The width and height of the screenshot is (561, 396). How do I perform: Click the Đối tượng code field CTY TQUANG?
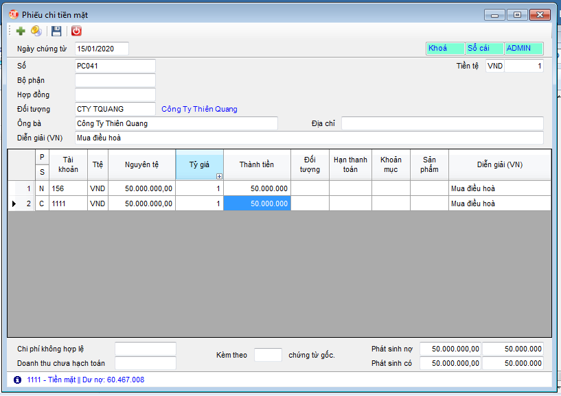pyautogui.click(x=115, y=109)
